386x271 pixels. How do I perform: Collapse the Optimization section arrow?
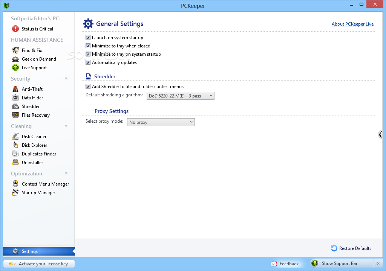click(x=66, y=174)
